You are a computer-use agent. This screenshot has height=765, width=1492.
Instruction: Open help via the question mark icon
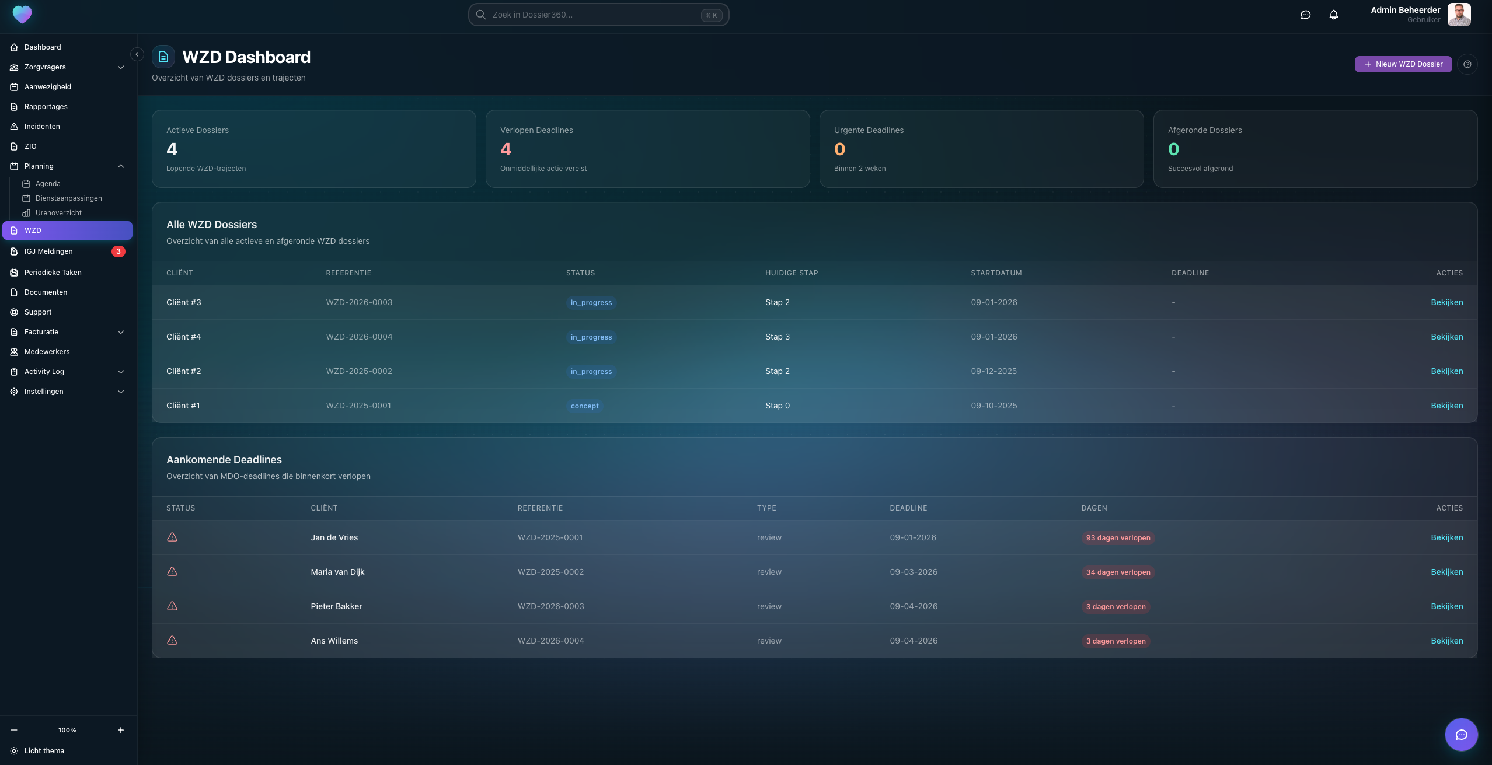click(1467, 64)
